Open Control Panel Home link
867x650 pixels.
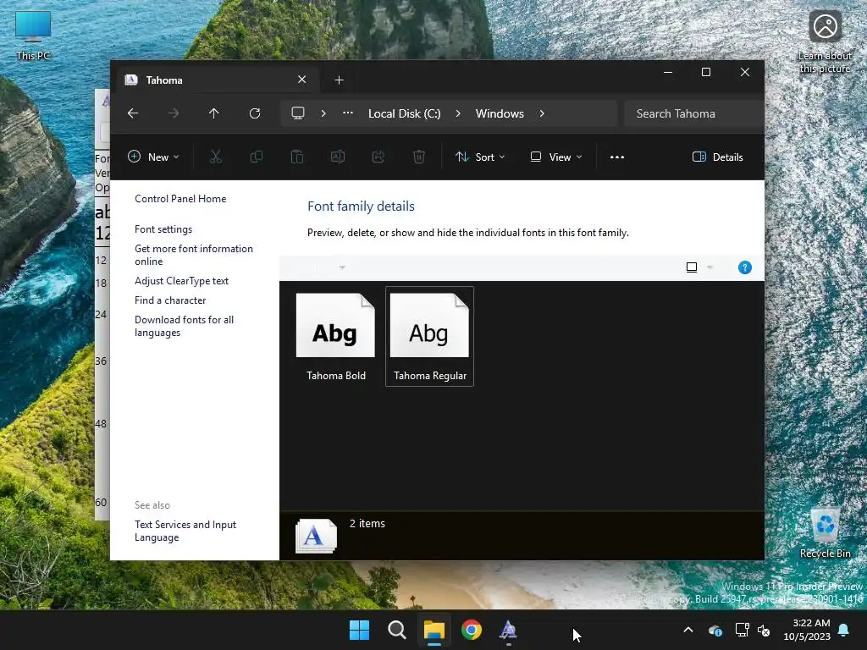[x=180, y=198]
